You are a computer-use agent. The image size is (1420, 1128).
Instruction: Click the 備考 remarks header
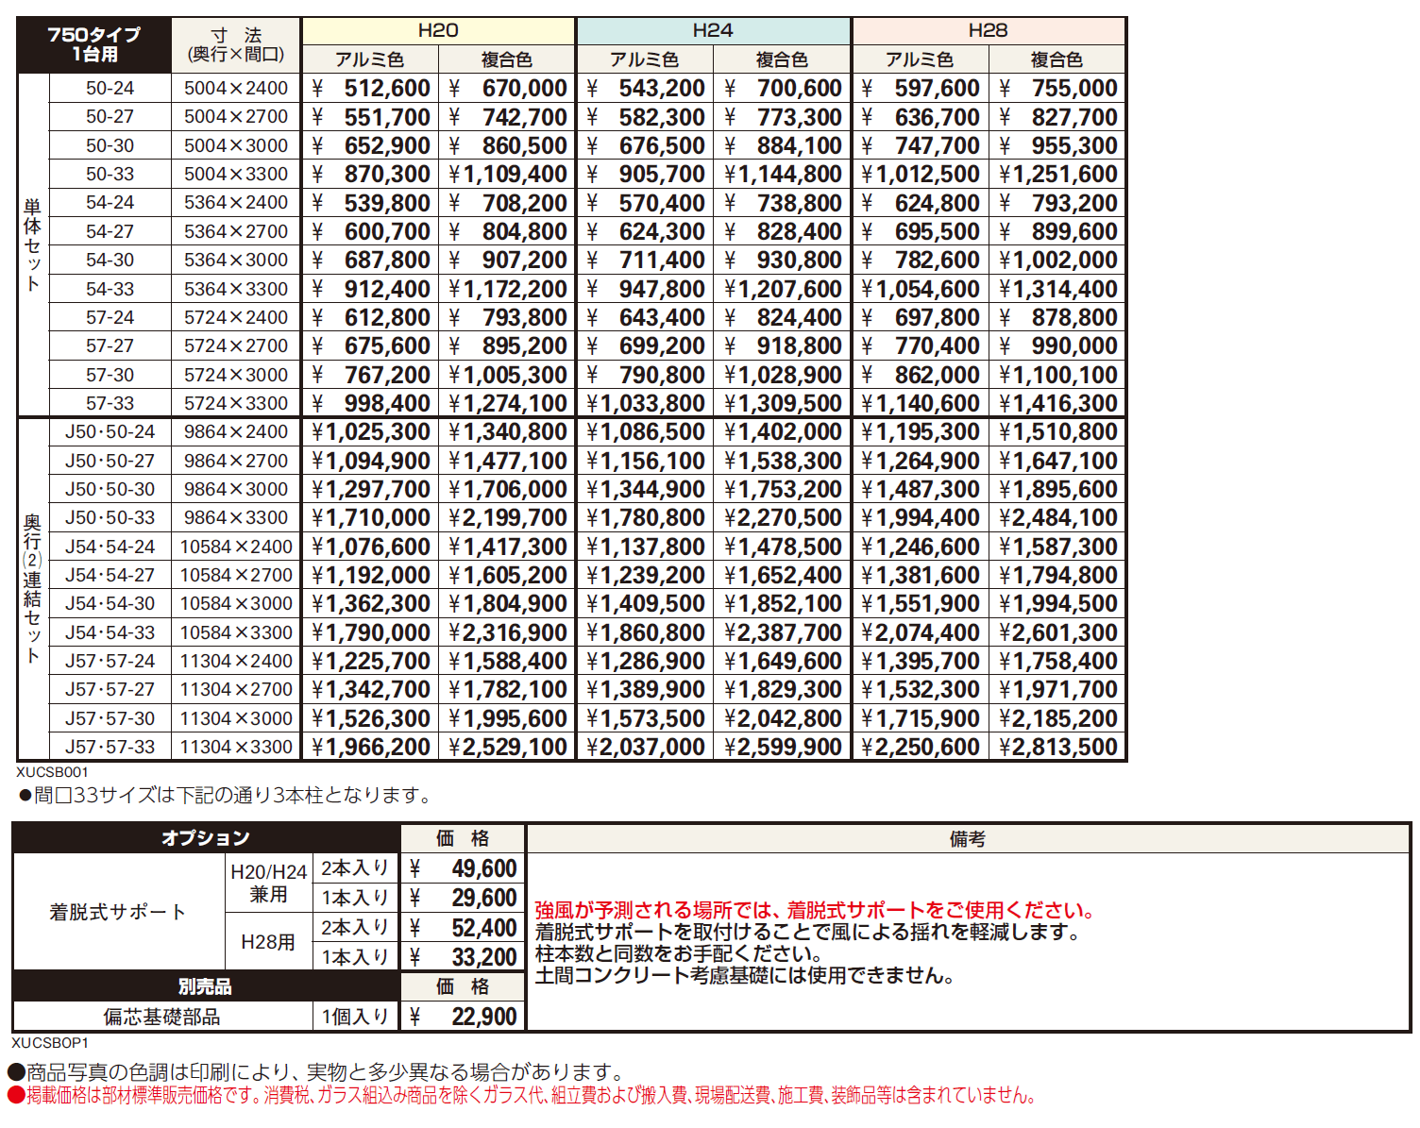tap(968, 838)
